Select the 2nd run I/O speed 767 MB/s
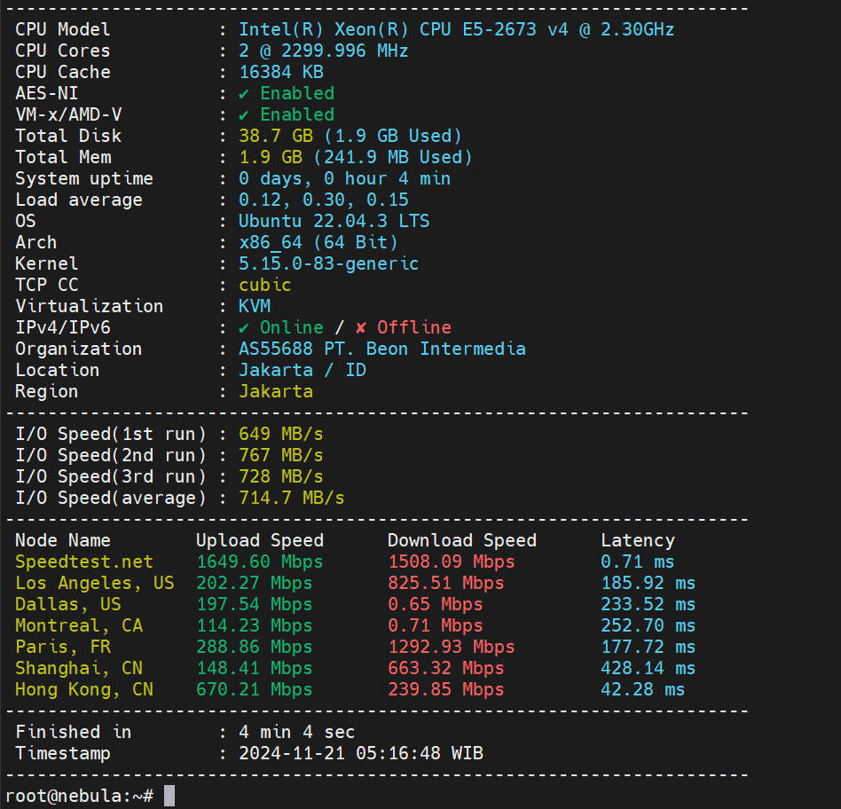This screenshot has width=841, height=809. point(281,455)
